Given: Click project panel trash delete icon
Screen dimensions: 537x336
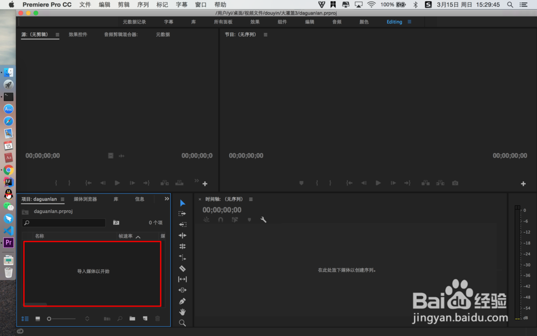Looking at the screenshot, I should [x=157, y=318].
